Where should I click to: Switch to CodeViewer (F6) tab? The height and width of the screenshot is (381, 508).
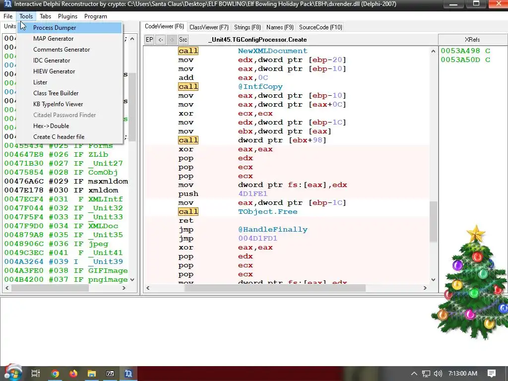pos(164,27)
